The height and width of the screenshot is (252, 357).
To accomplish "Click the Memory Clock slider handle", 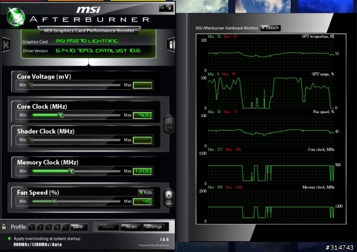I will click(71, 171).
